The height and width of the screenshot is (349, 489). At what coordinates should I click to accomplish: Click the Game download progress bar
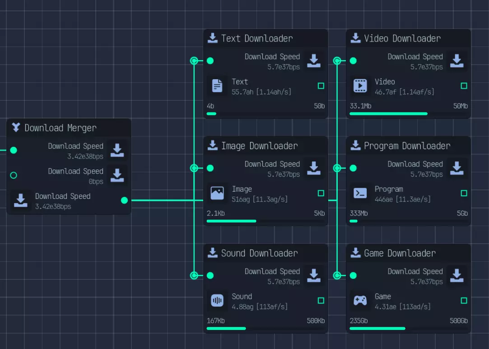click(409, 328)
